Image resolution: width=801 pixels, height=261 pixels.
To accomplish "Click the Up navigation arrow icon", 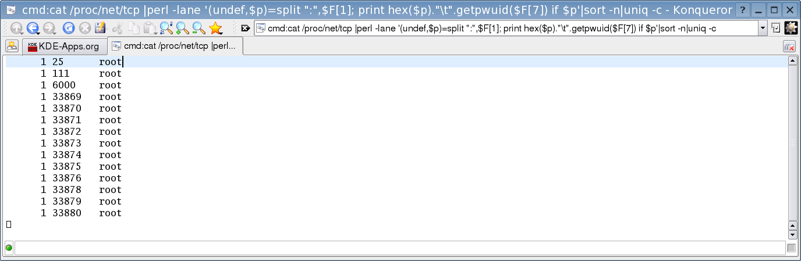I will [x=16, y=28].
